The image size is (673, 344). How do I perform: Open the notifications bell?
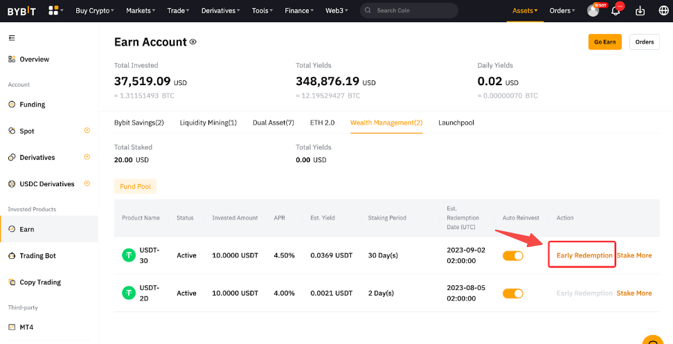tap(616, 10)
